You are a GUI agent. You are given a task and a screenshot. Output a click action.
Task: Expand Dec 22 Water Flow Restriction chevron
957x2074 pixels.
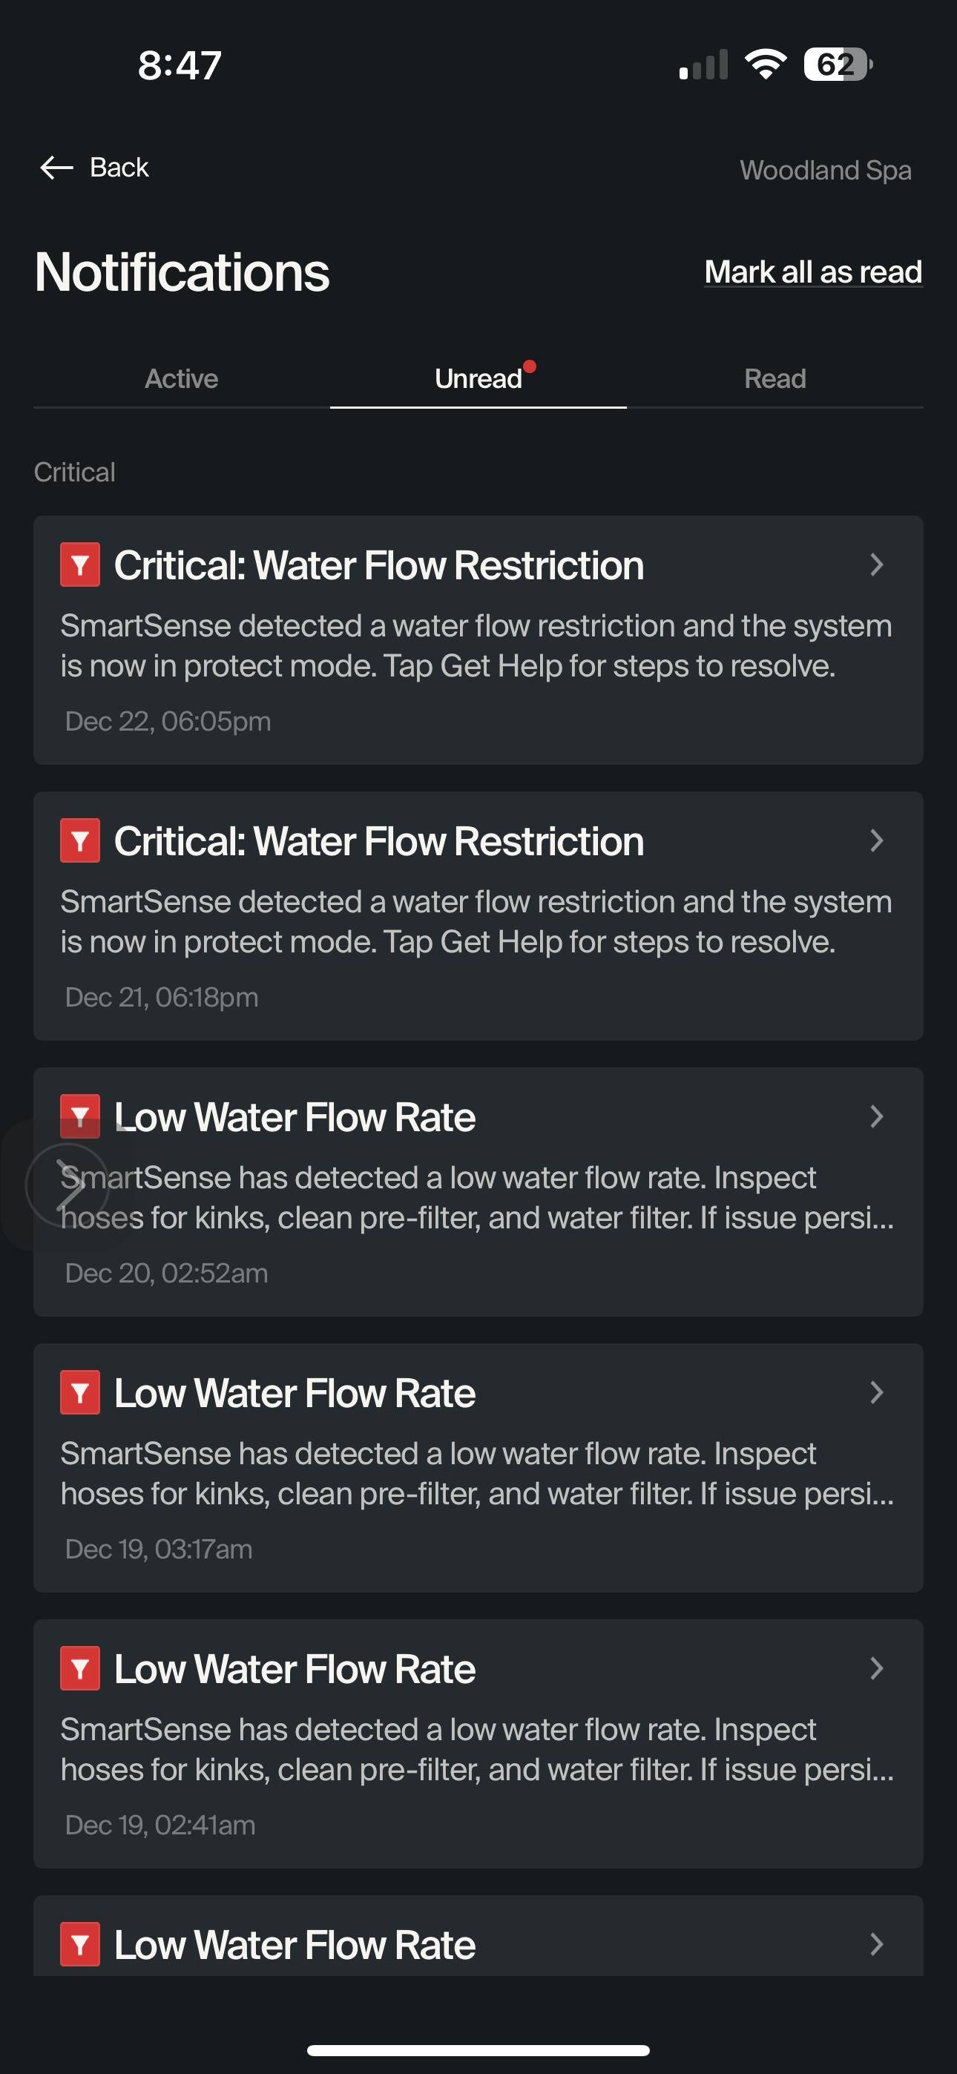point(876,564)
